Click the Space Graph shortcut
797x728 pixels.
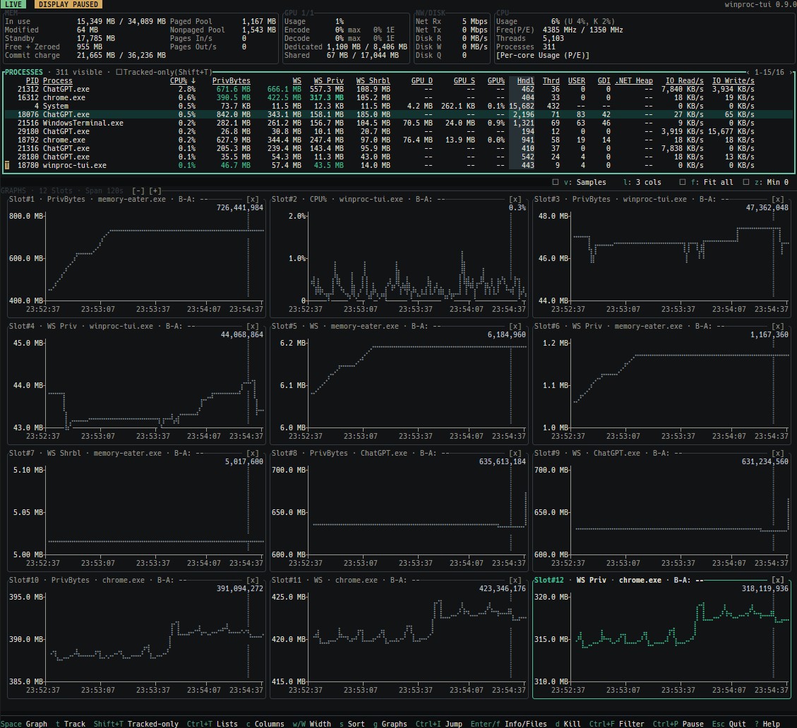tap(24, 724)
